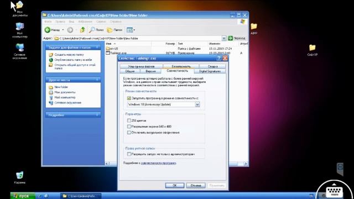
Task: Follow the совместимости программ link
Action: [159, 163]
